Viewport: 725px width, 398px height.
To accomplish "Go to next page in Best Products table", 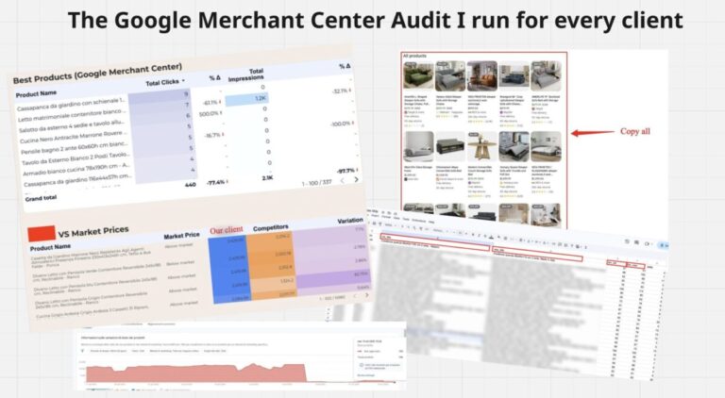I will pos(356,179).
